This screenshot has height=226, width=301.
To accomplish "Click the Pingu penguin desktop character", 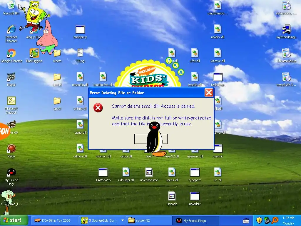I will 155,139.
